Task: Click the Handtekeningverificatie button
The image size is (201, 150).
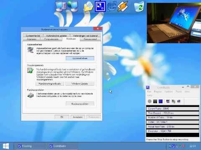Action: (x=50, y=84)
